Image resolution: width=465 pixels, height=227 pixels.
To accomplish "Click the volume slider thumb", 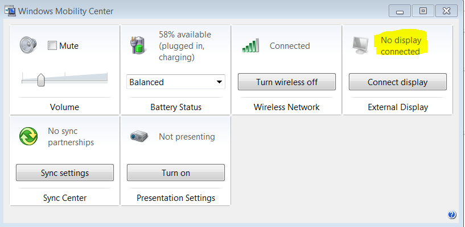I will (x=41, y=80).
